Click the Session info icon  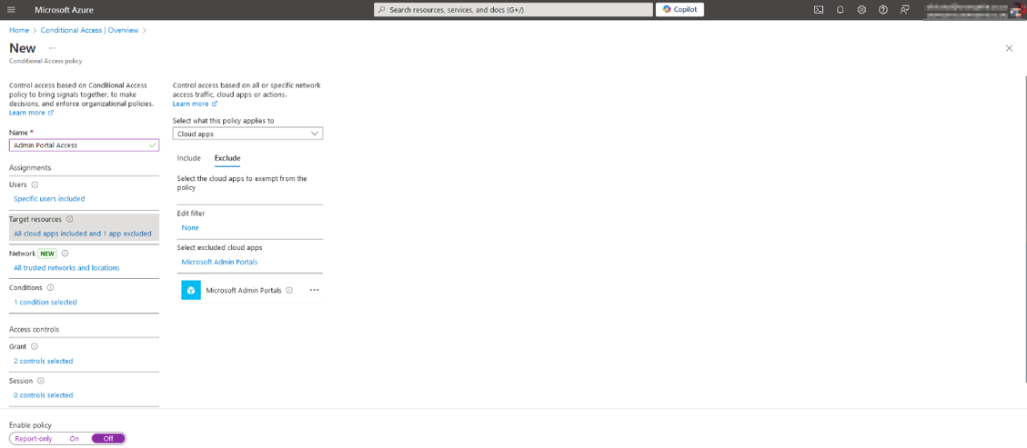41,381
